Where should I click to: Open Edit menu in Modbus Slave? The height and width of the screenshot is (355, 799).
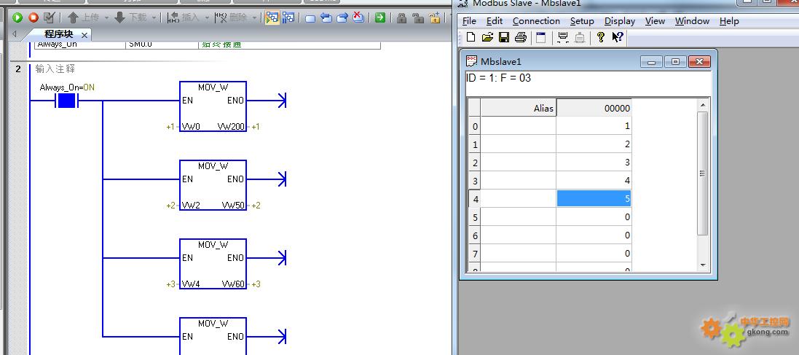[x=495, y=21]
